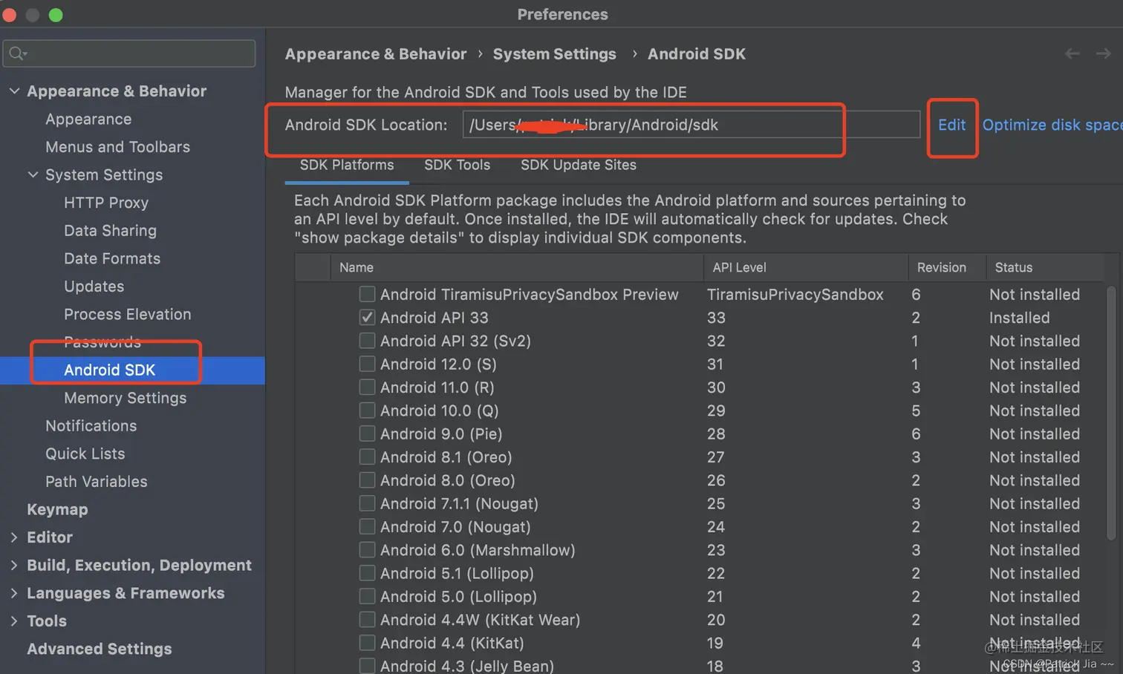Navigate forward with the right arrow
The height and width of the screenshot is (674, 1123).
coord(1104,53)
